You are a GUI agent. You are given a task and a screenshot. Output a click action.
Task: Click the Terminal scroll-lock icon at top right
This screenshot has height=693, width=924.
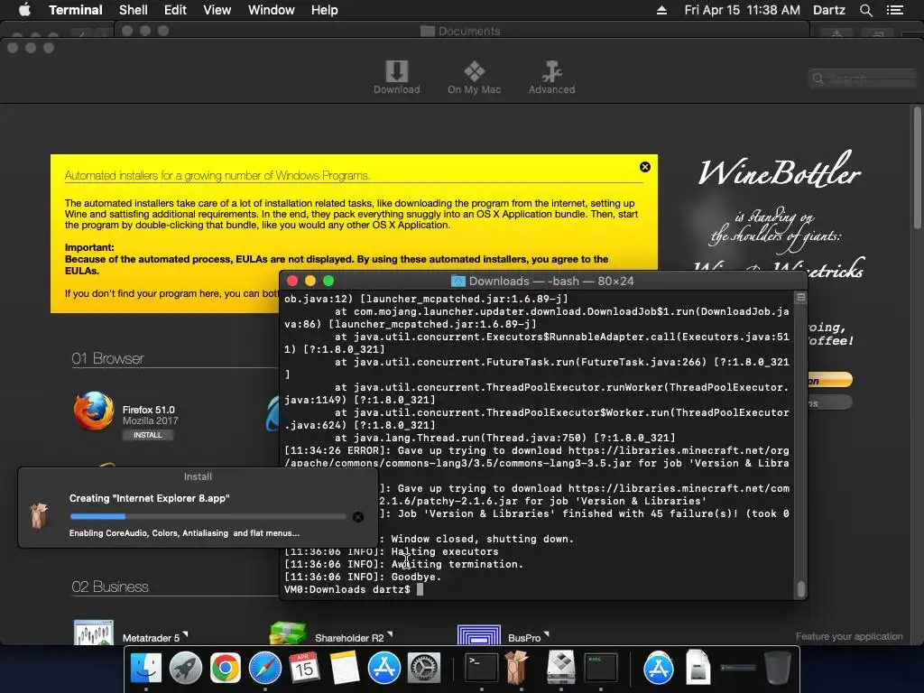coord(801,298)
